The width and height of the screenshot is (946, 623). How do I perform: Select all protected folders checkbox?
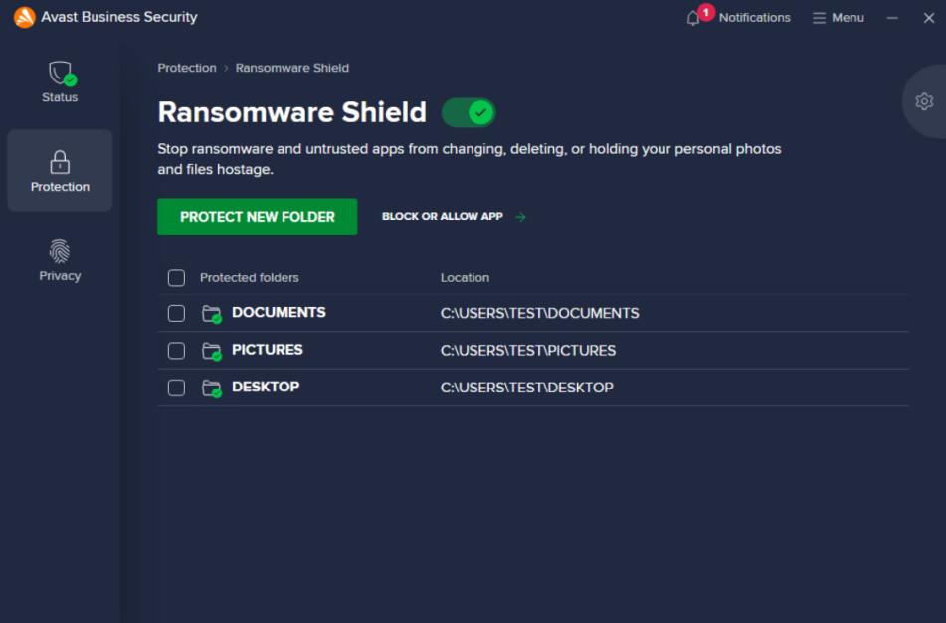(176, 278)
